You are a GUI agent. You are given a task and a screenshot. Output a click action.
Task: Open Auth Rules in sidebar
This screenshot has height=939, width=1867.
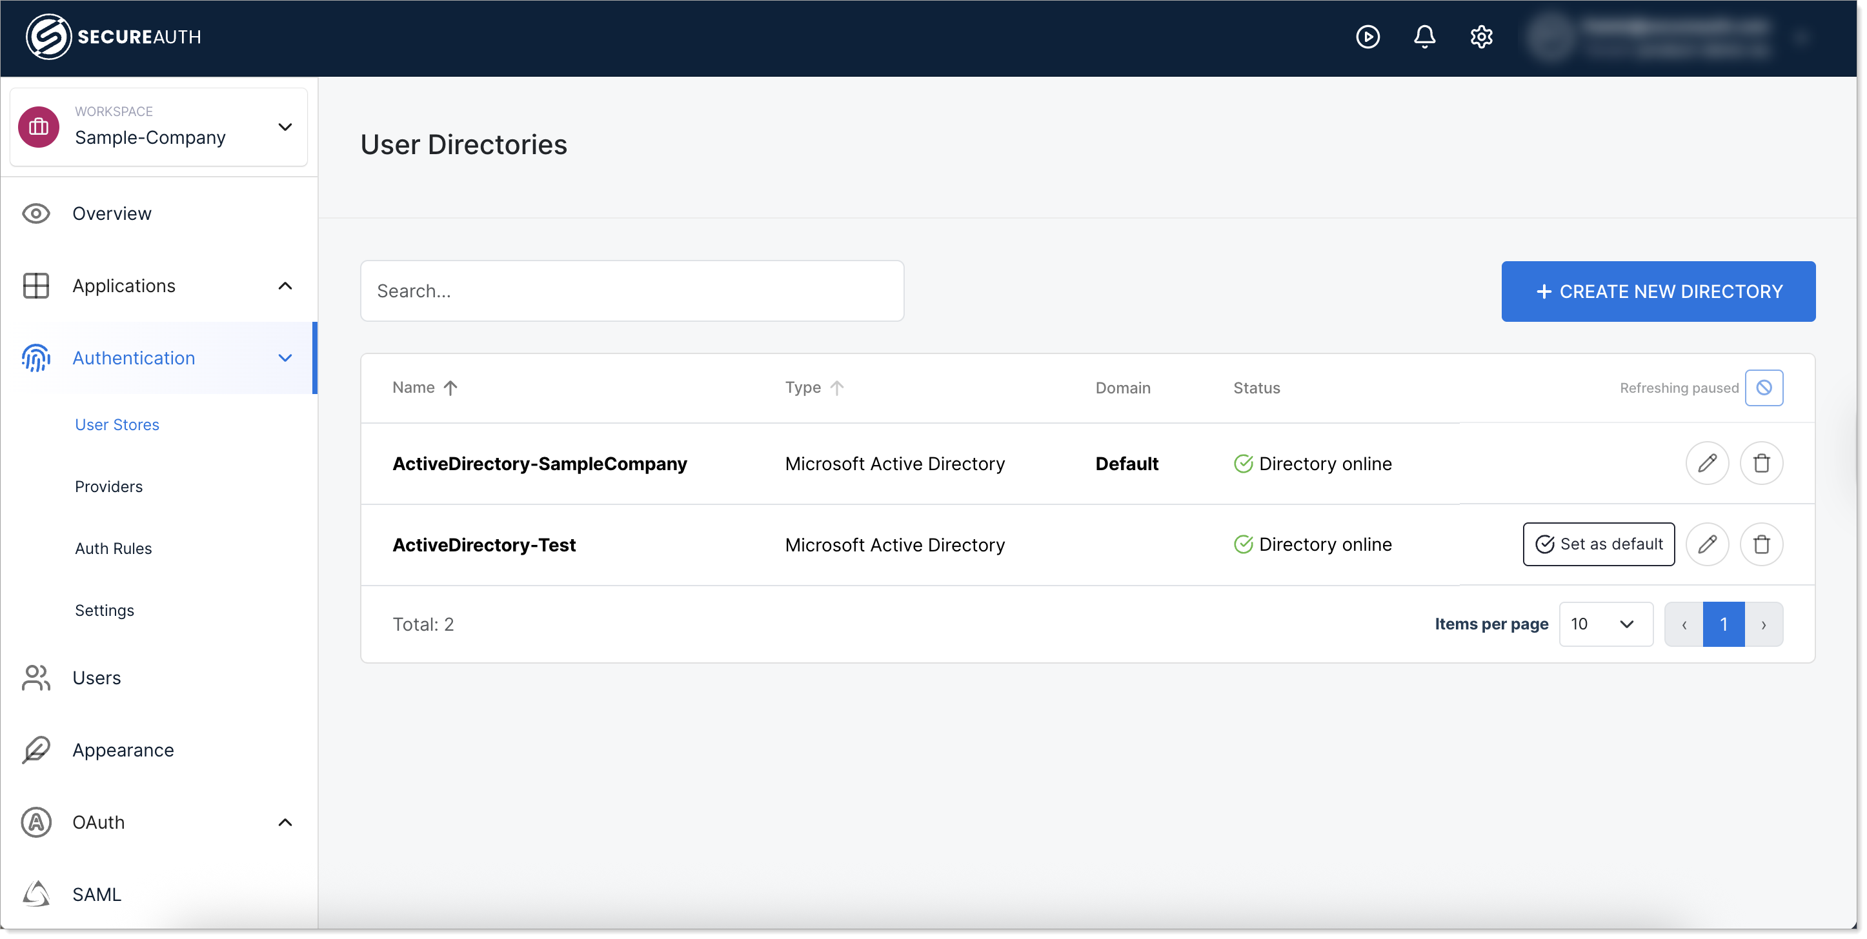click(x=113, y=548)
